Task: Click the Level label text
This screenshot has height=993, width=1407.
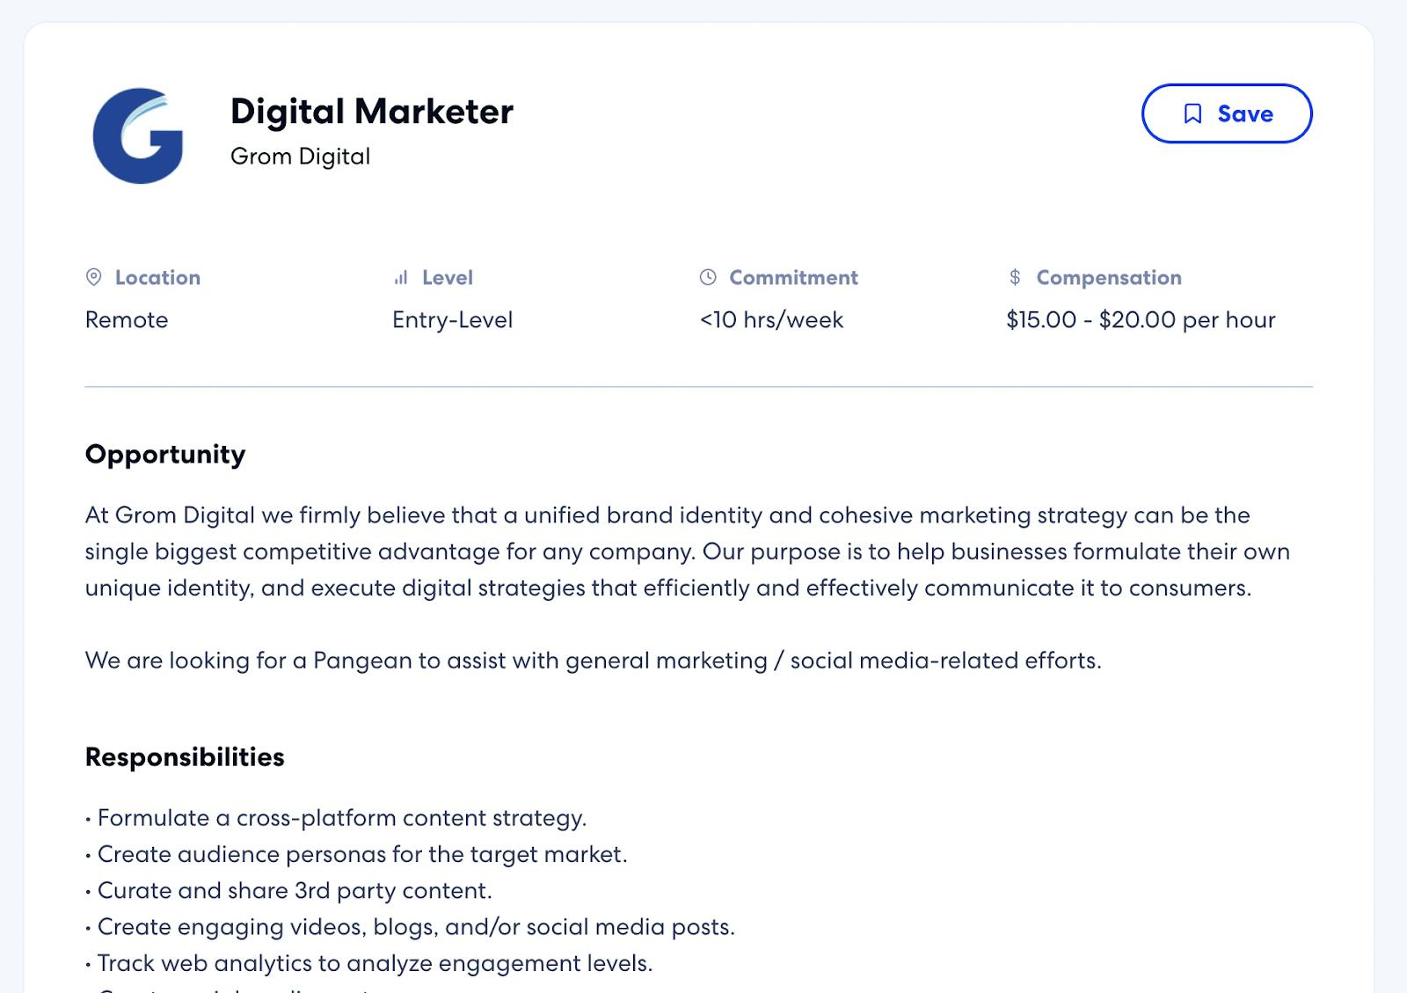Action: click(448, 278)
